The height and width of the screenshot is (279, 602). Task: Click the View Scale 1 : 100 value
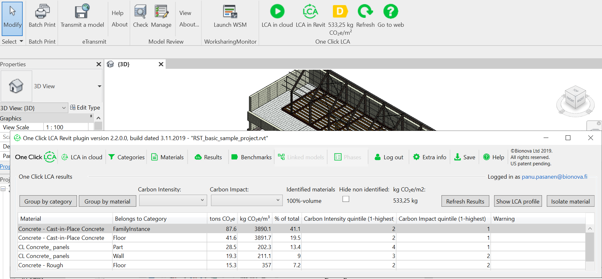(66, 127)
